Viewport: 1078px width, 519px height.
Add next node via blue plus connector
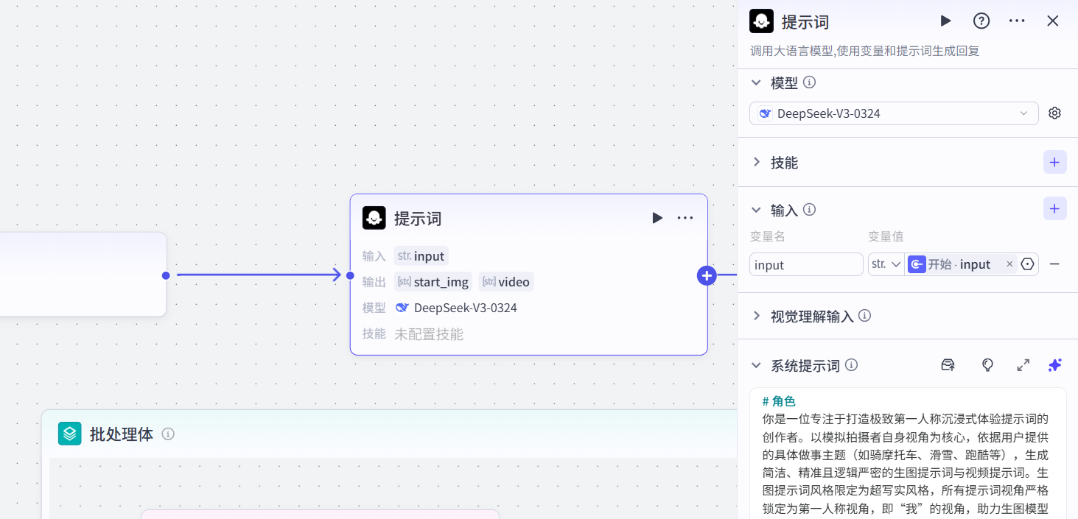[707, 275]
